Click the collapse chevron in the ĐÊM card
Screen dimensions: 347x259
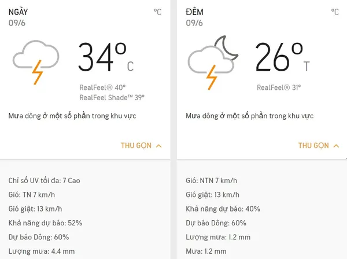pos(336,146)
